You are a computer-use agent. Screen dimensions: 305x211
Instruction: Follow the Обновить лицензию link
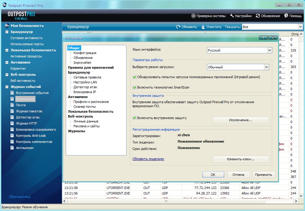click(148, 159)
